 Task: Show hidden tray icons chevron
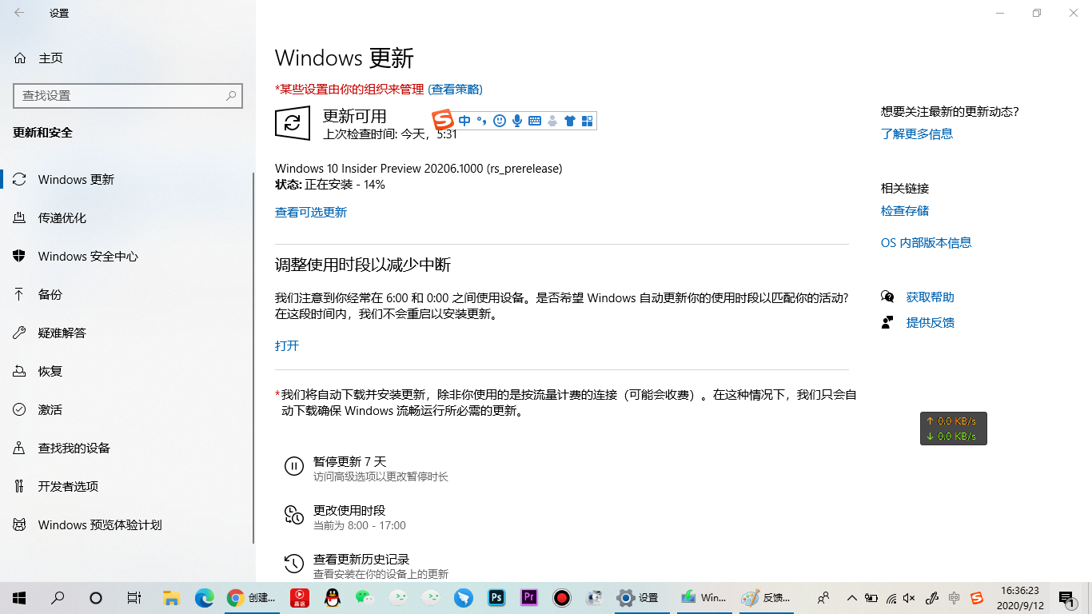pyautogui.click(x=852, y=597)
